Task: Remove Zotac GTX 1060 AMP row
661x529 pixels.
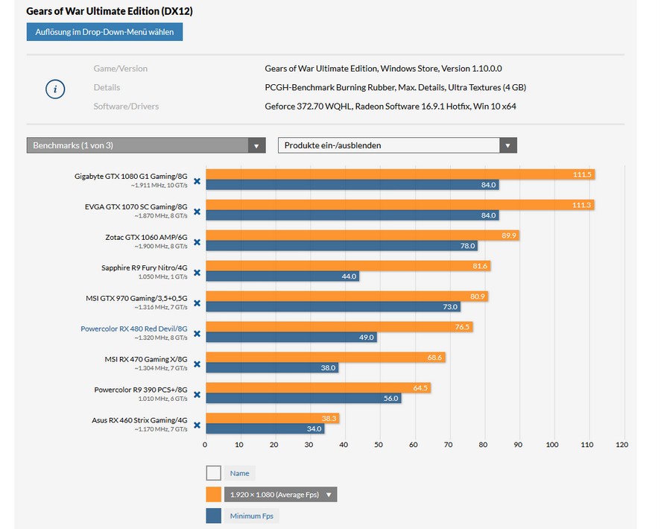Action: [x=197, y=242]
